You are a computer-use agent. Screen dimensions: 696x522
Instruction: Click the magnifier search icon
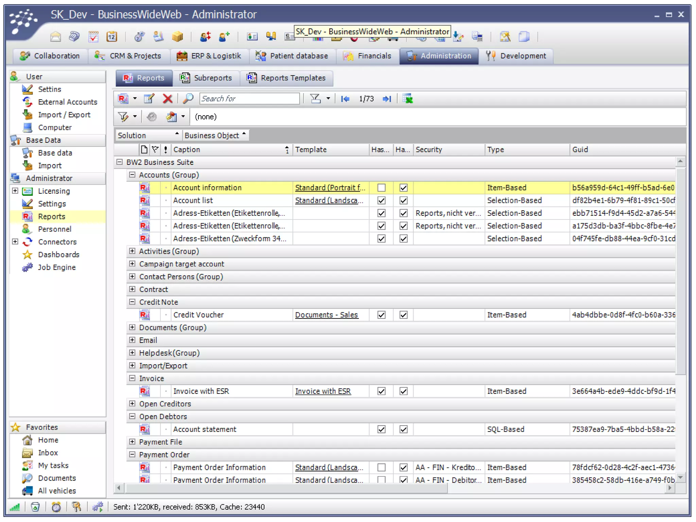[188, 99]
